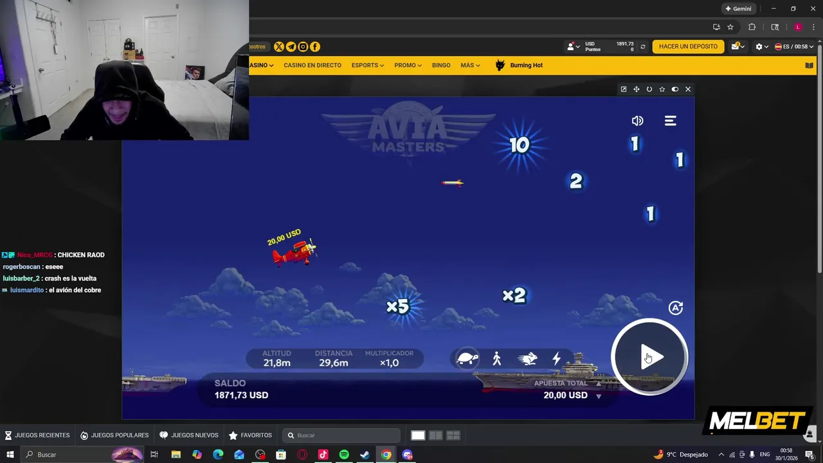This screenshot has width=823, height=463.
Task: Expand the CASINO menu
Action: pos(260,65)
